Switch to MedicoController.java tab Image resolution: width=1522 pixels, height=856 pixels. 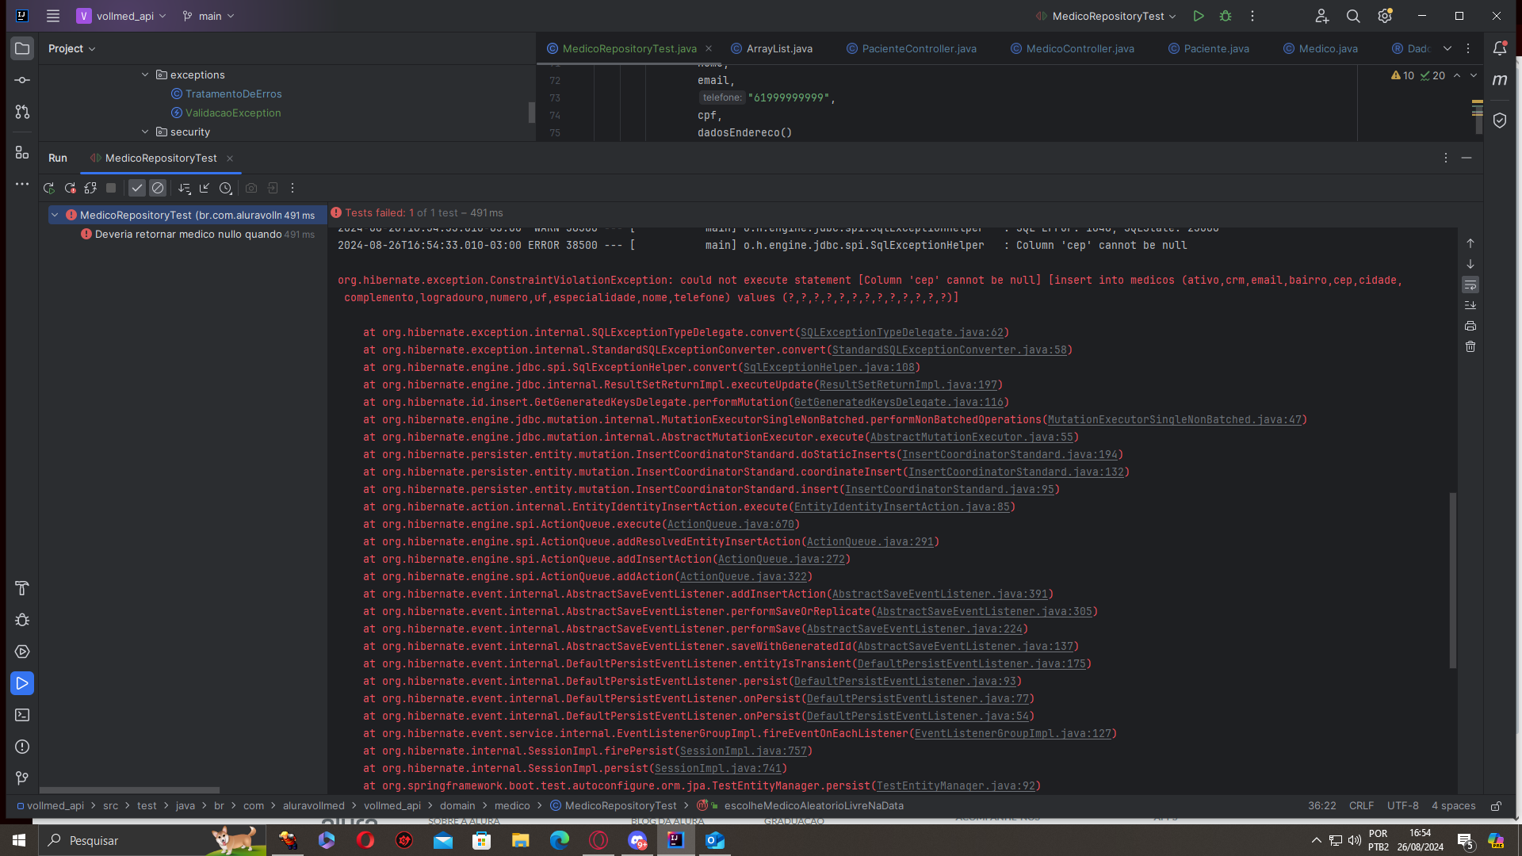pyautogui.click(x=1073, y=49)
